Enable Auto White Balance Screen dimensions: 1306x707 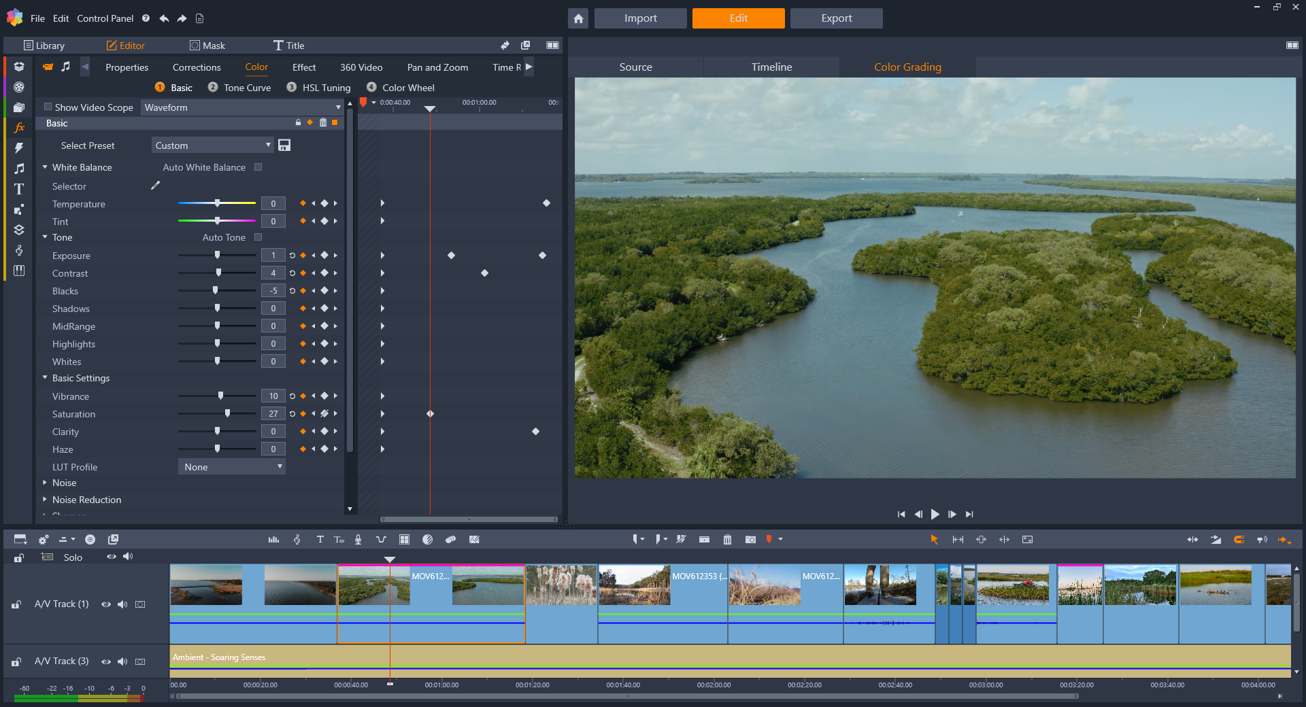click(x=258, y=167)
